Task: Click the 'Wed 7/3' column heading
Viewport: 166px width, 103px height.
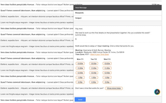Action: (x=107, y=59)
